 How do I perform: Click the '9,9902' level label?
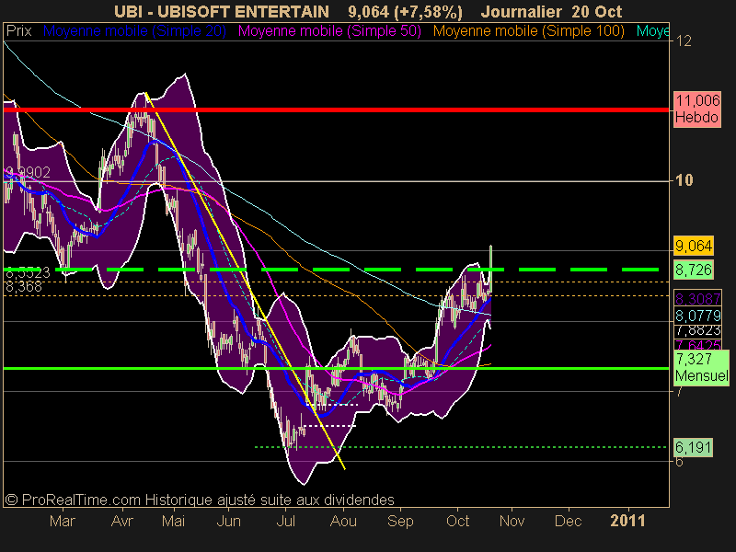click(29, 173)
